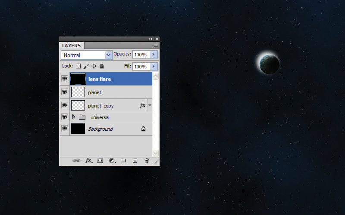
Task: Toggle the lock position icon
Action: click(94, 66)
